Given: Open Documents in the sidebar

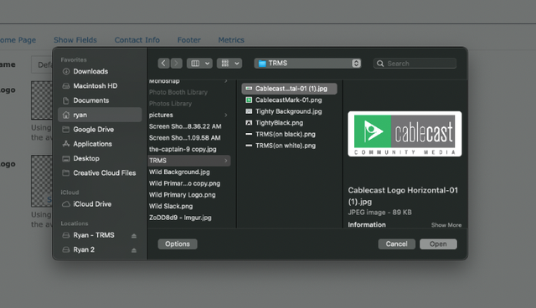Looking at the screenshot, I should tap(100, 100).
